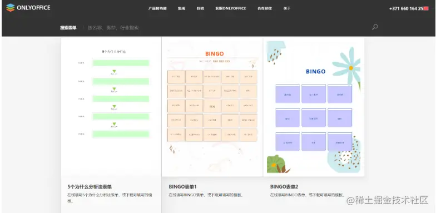
Task: Open the BINGO表单1 title link
Action: point(182,187)
